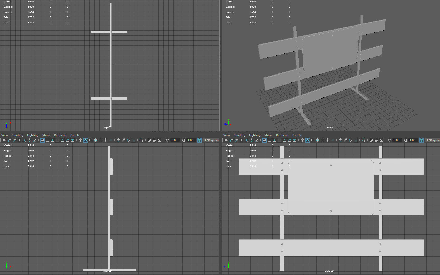
Task: Toggle Motion Blur in front panel toolbar
Action: point(123,140)
